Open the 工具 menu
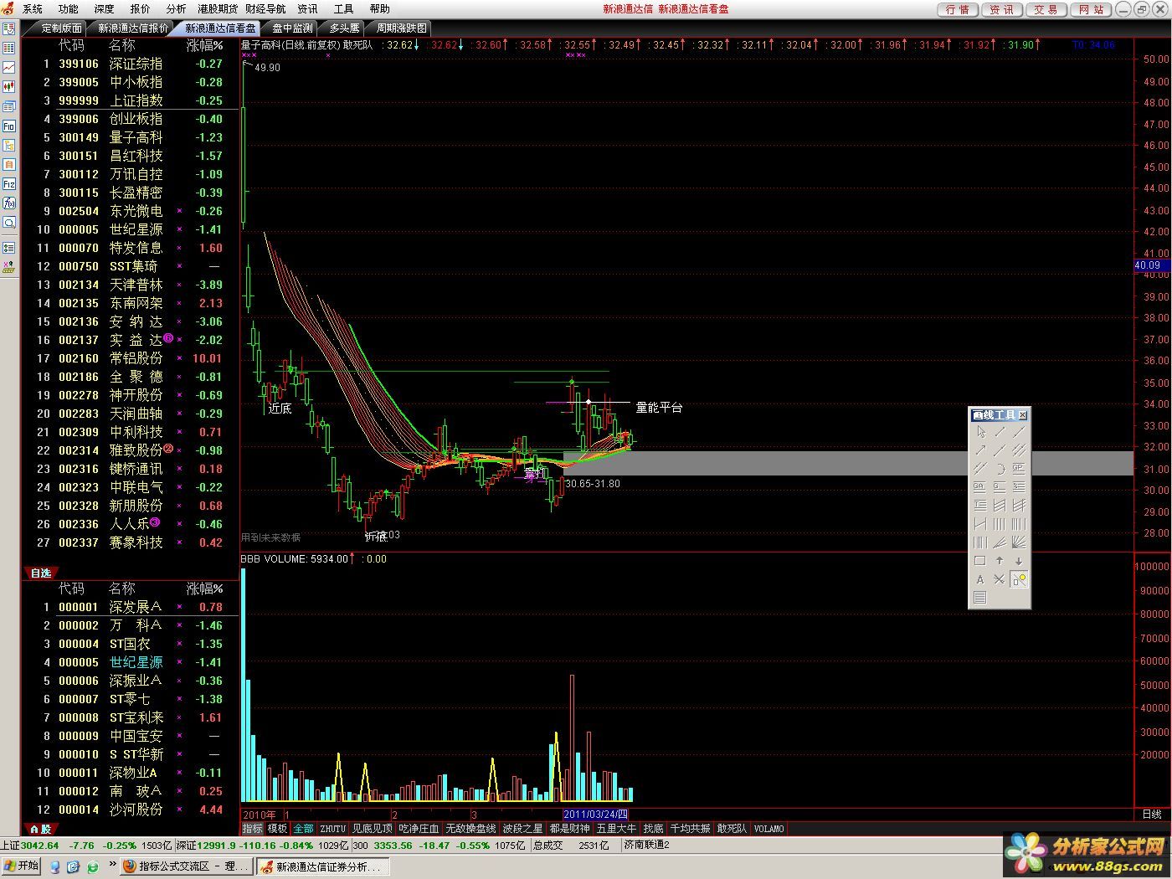This screenshot has width=1172, height=879. pos(343,8)
